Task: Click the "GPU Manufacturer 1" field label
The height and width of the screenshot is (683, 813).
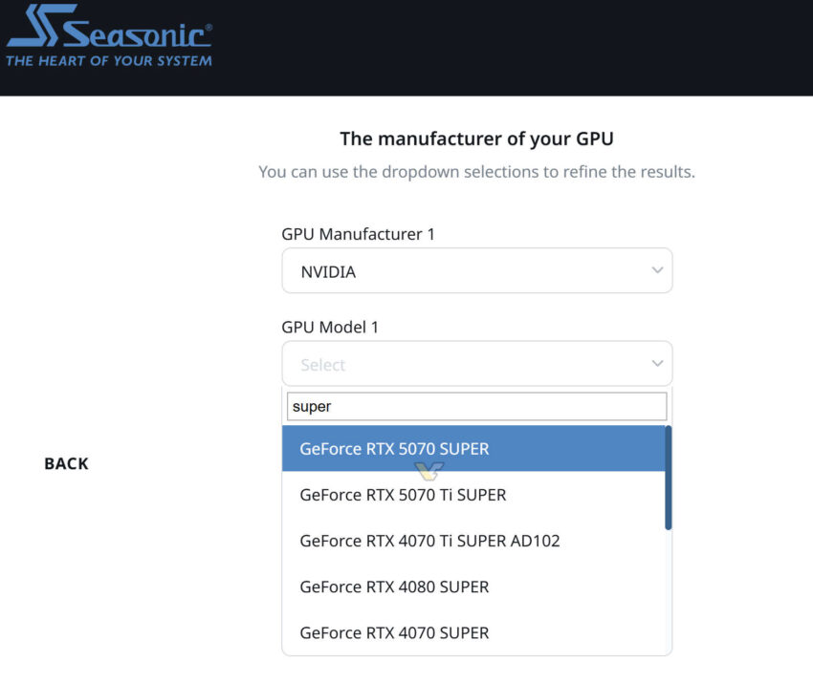Action: tap(358, 234)
